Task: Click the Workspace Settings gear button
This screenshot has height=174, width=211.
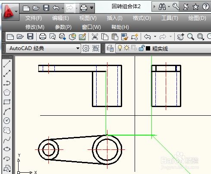Action: coord(86,48)
